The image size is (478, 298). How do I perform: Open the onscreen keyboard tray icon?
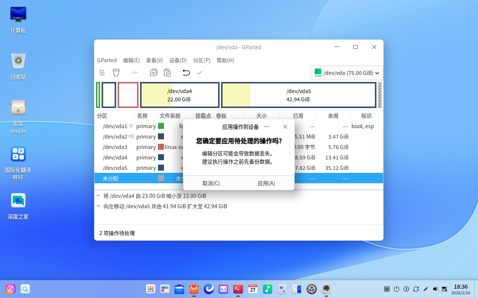pyautogui.click(x=387, y=289)
